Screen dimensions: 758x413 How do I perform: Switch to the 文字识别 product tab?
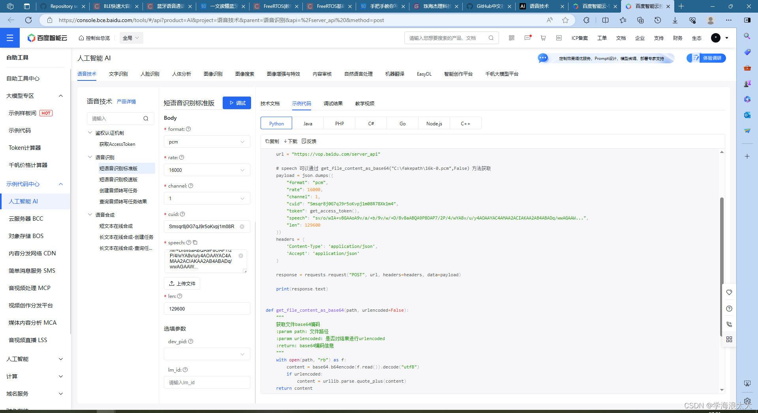point(118,74)
